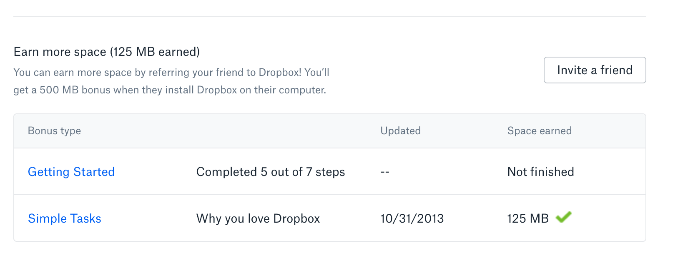Open the Getting Started link
The height and width of the screenshot is (261, 693).
(x=71, y=172)
